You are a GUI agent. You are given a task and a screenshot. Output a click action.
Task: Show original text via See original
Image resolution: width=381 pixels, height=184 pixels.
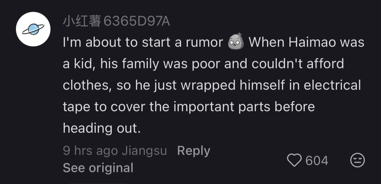pos(98,168)
